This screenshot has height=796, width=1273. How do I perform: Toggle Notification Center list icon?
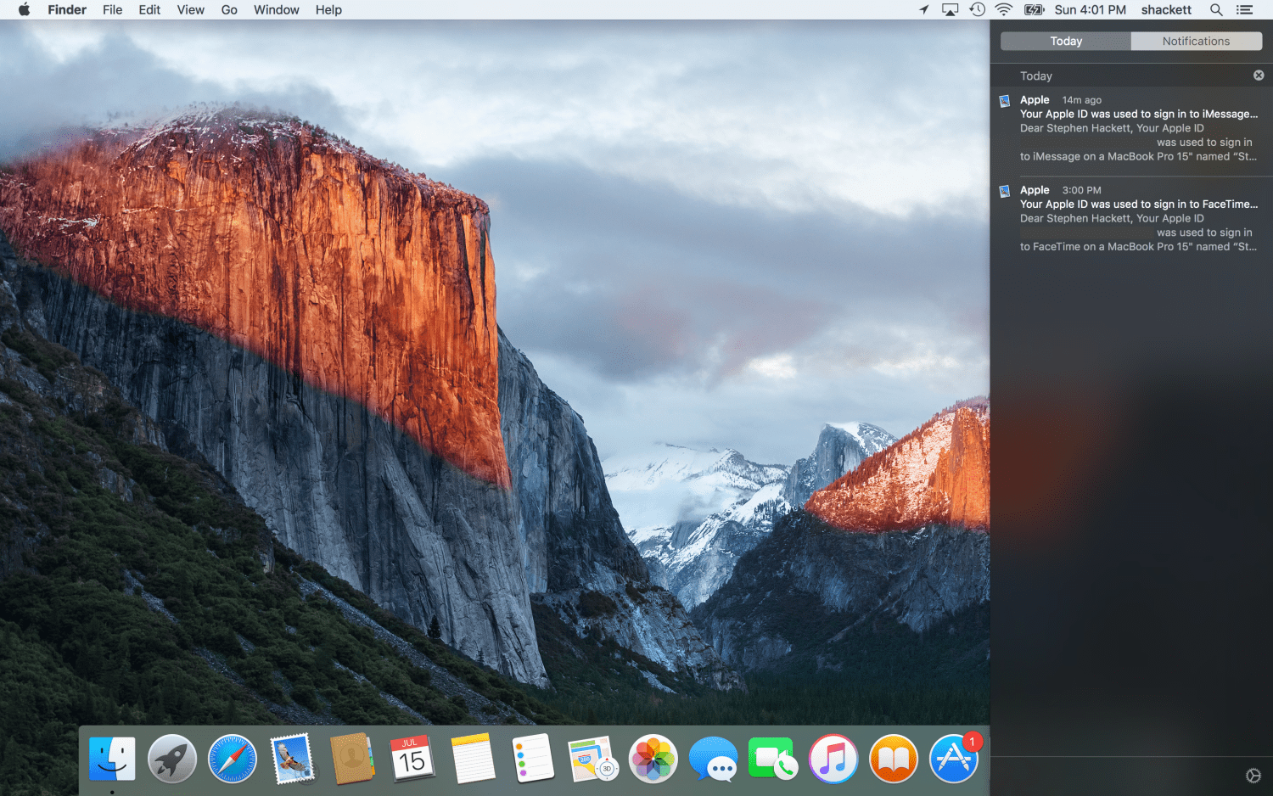(x=1245, y=10)
